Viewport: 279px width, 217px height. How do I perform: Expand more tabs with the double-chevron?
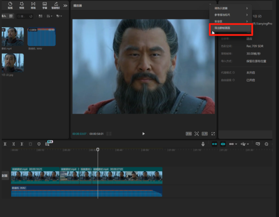coord(65,6)
